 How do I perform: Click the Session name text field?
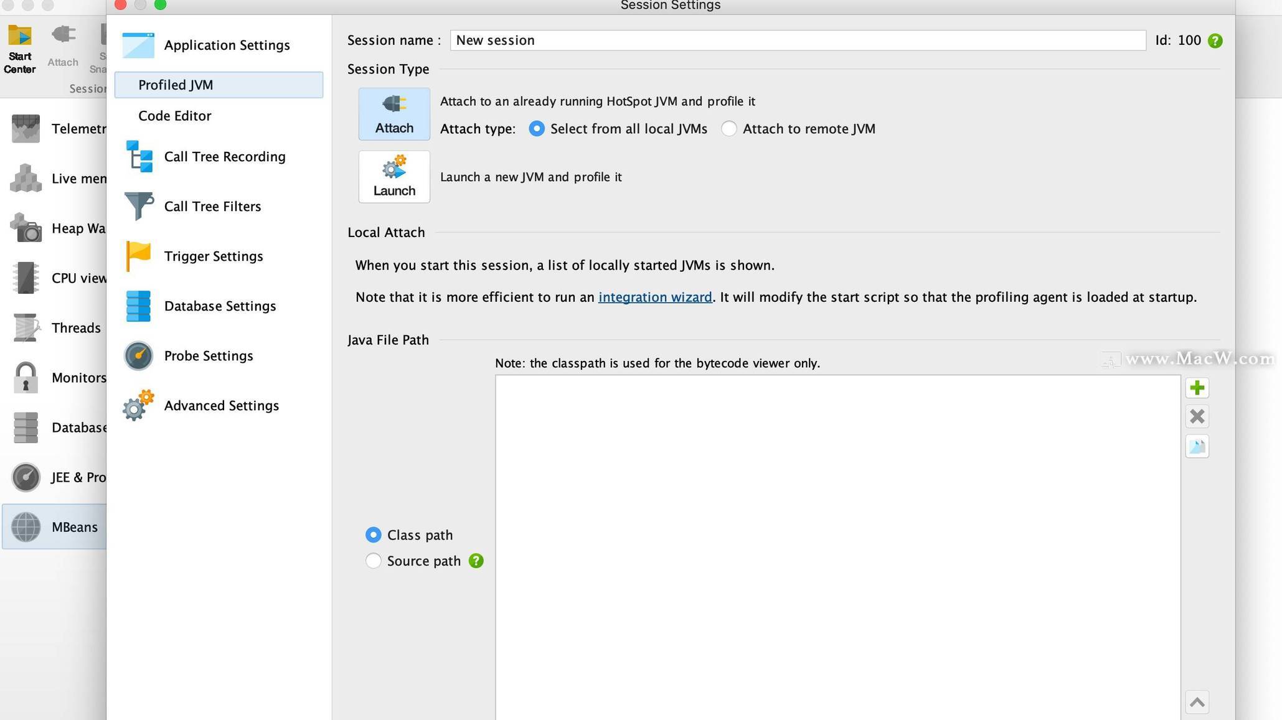(797, 40)
